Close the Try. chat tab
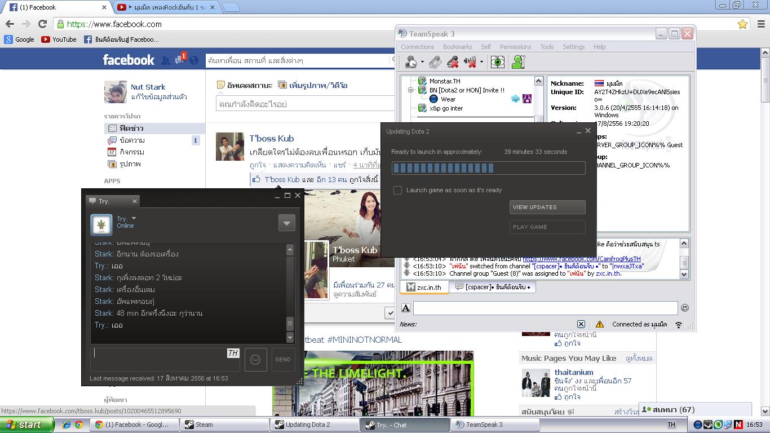Viewport: 770px width, 433px height. click(135, 201)
